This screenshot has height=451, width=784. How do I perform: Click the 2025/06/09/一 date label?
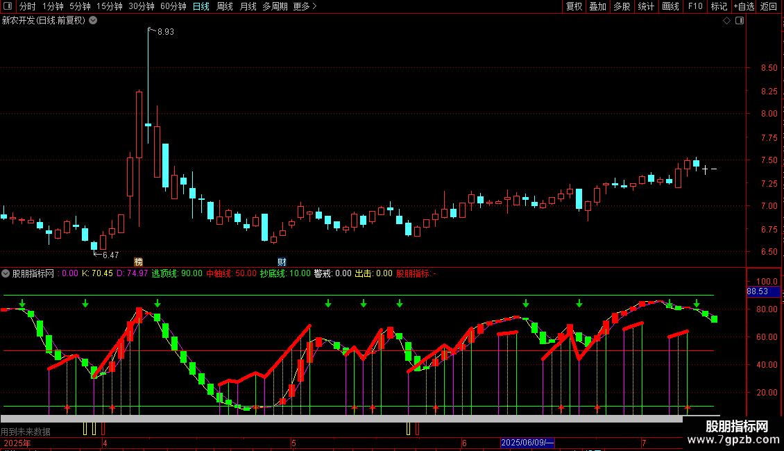pyautogui.click(x=527, y=443)
